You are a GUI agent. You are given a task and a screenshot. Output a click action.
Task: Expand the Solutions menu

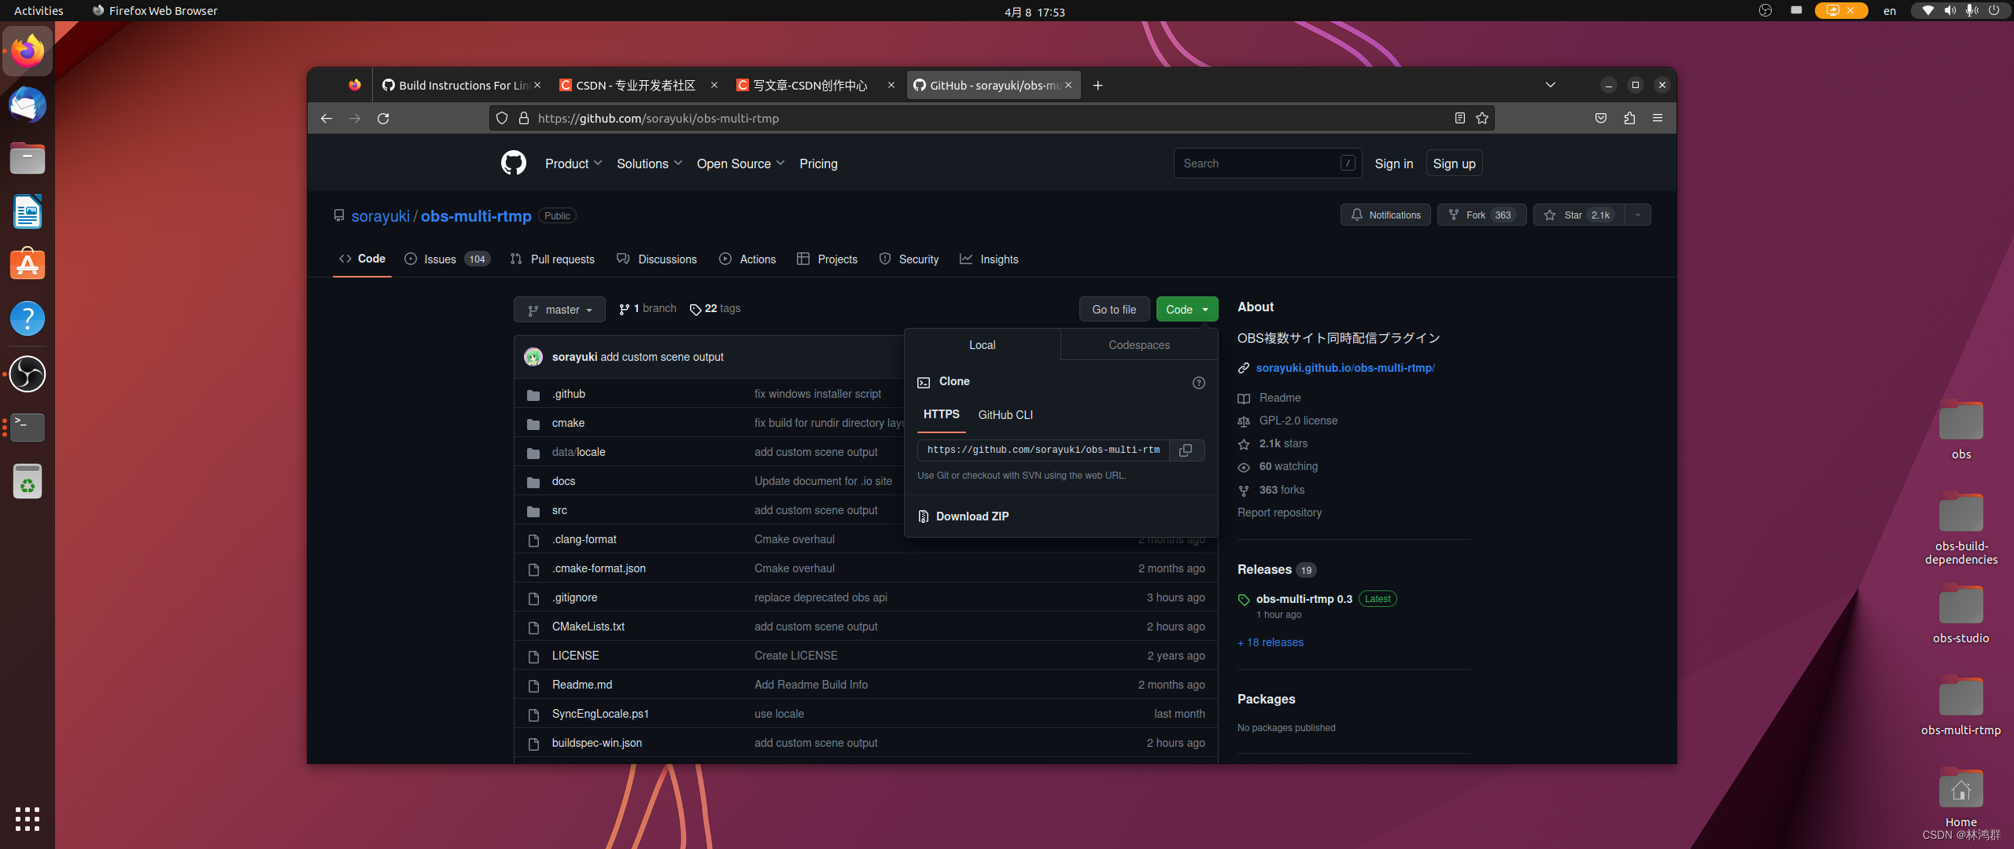[x=649, y=164]
